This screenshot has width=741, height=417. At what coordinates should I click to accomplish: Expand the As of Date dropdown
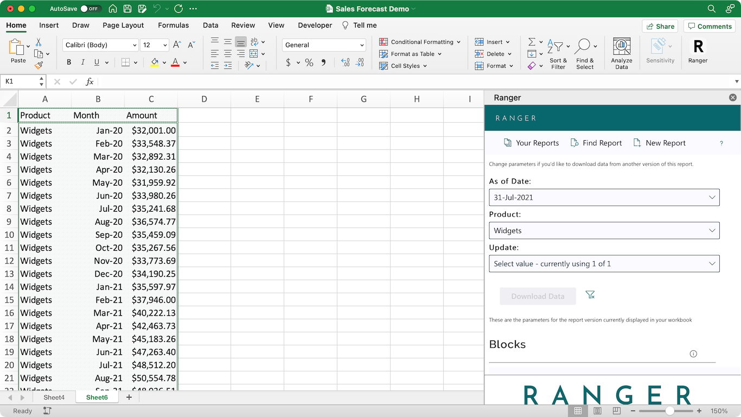coord(604,197)
